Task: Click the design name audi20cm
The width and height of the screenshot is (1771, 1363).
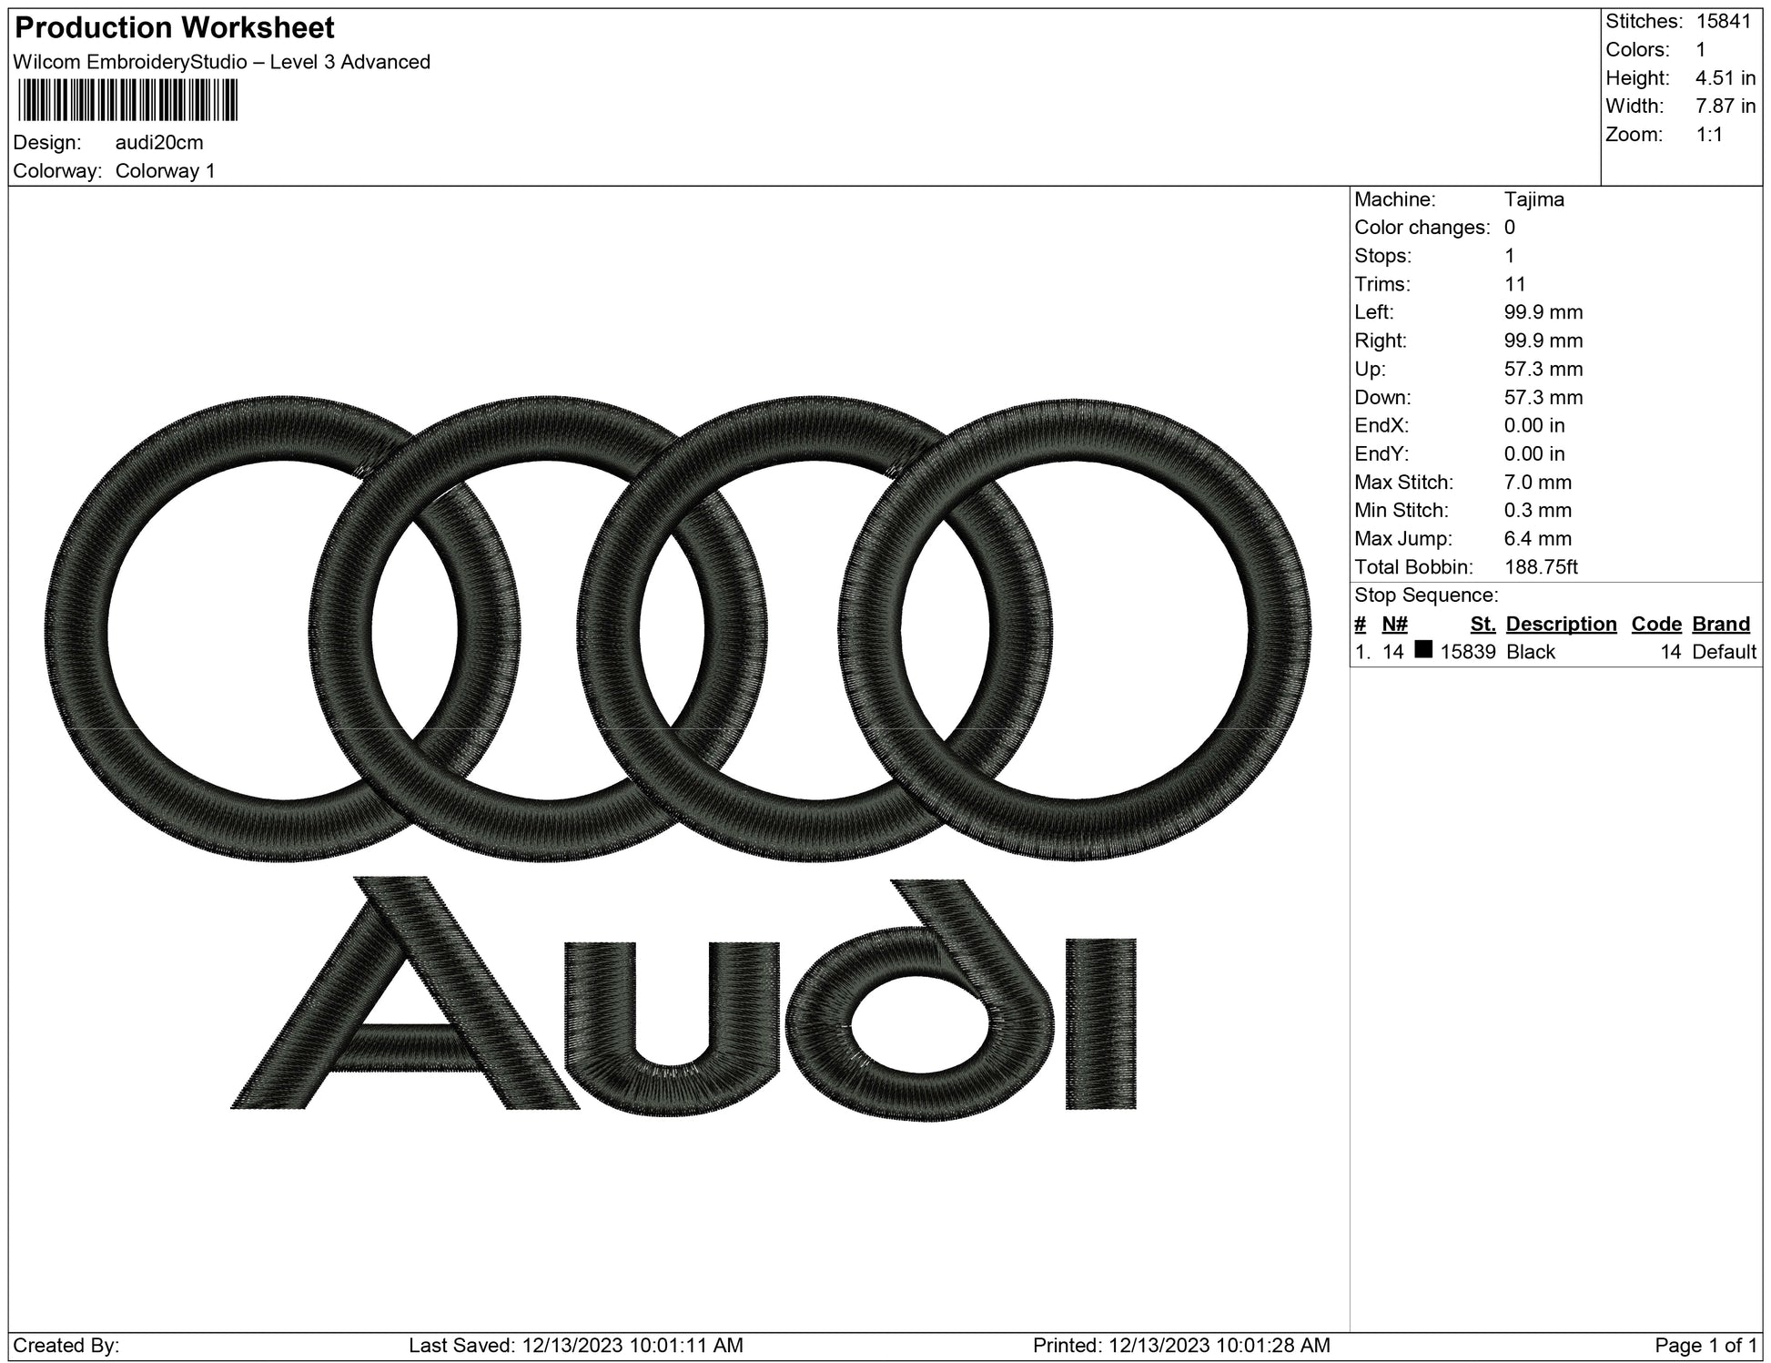Action: [159, 142]
